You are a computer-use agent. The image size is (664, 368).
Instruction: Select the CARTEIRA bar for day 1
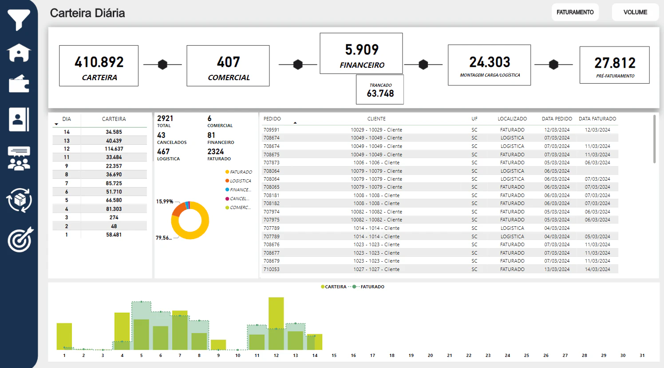(64, 337)
